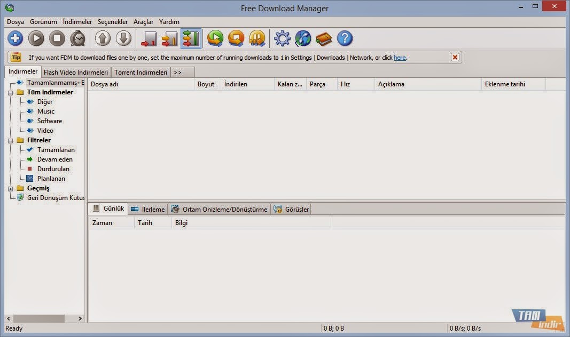Click the yellow pause all downloads icon
This screenshot has height=337, width=570.
click(257, 38)
